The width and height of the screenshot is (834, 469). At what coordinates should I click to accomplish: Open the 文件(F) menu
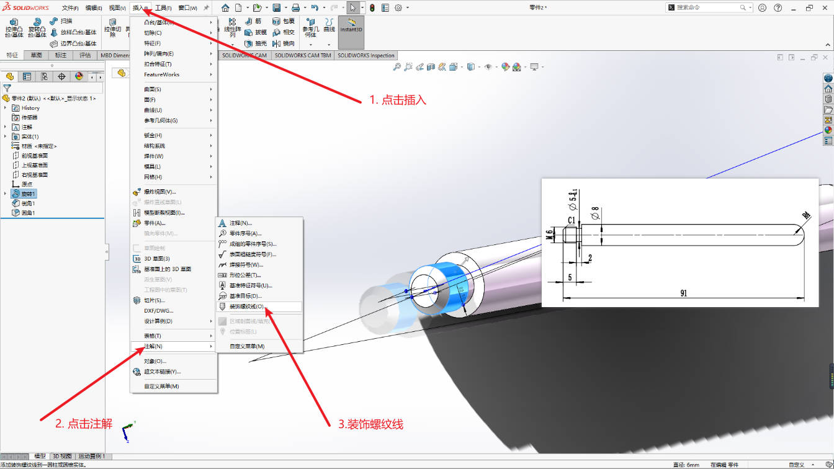[x=69, y=8]
